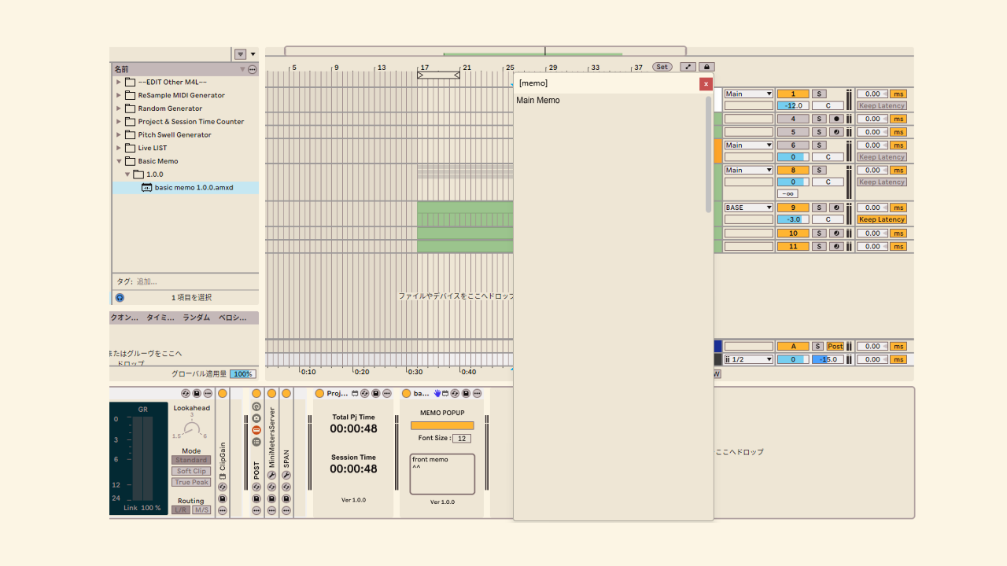Screen dimensions: 1007x566
Task: Toggle track 4 activator button
Action: (793, 119)
